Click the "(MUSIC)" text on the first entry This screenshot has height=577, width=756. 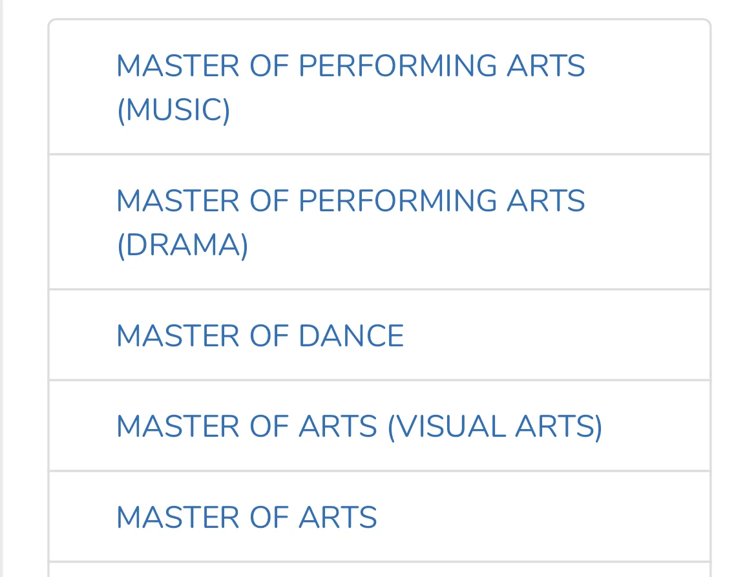click(173, 110)
